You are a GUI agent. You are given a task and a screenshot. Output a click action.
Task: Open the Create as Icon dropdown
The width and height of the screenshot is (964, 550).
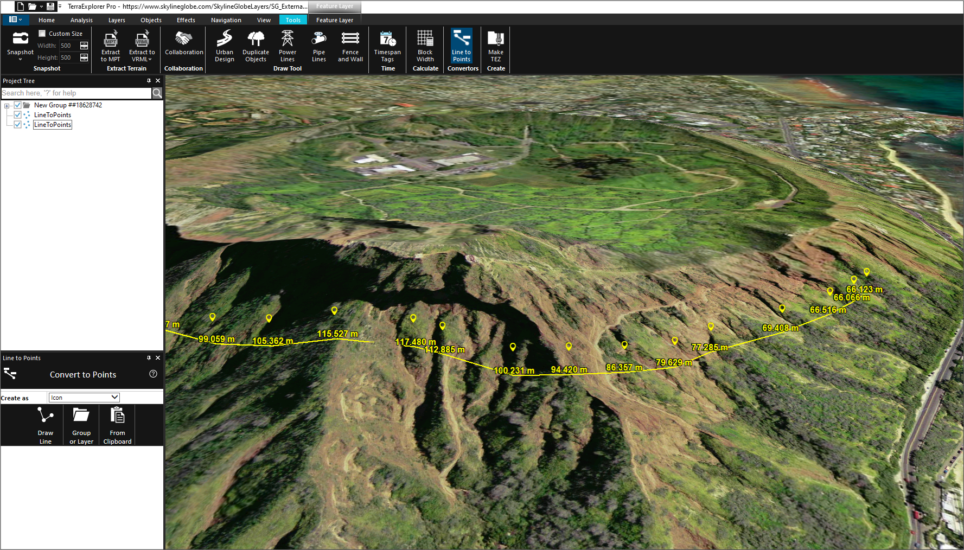[x=84, y=398]
